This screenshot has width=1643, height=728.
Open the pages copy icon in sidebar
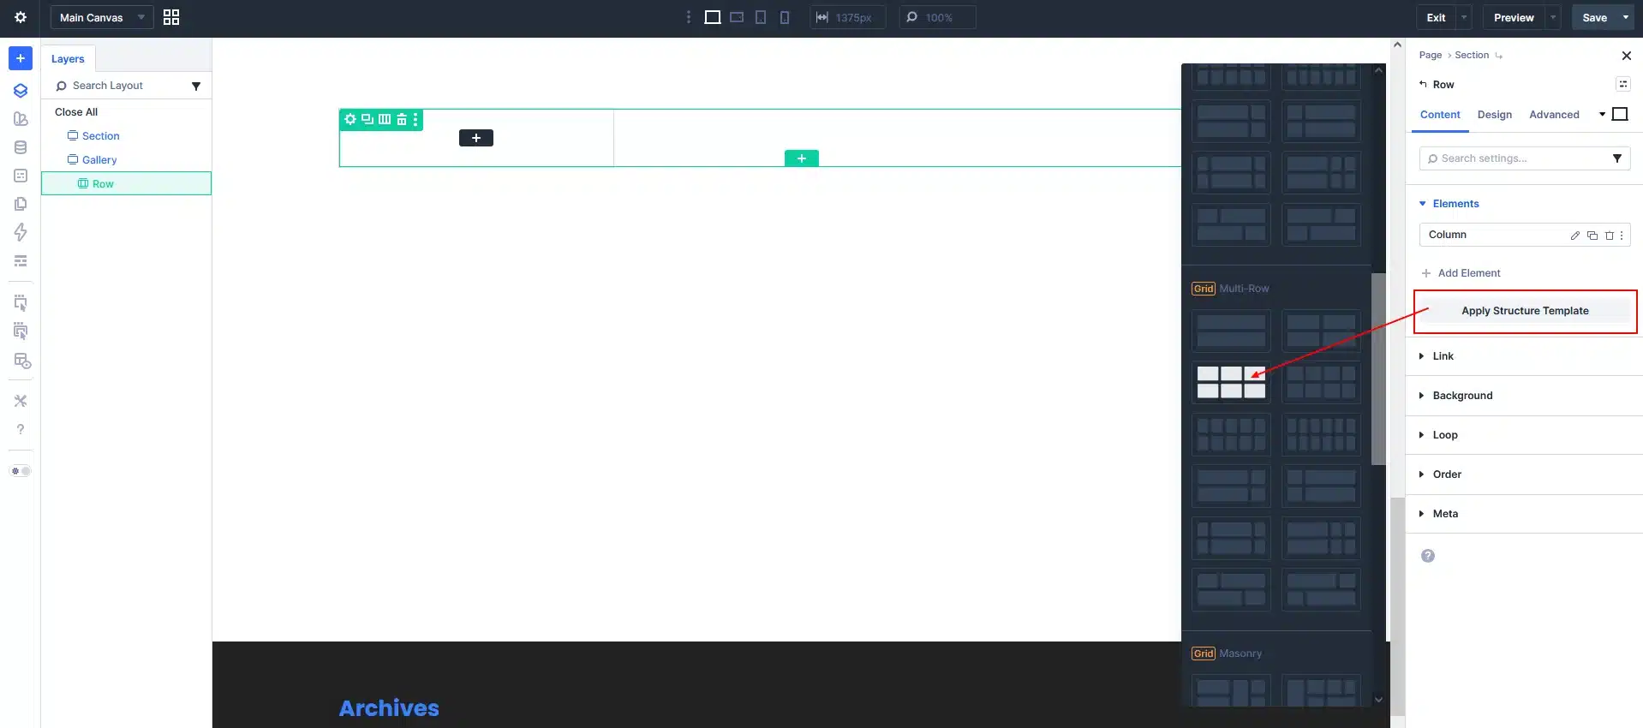[21, 204]
